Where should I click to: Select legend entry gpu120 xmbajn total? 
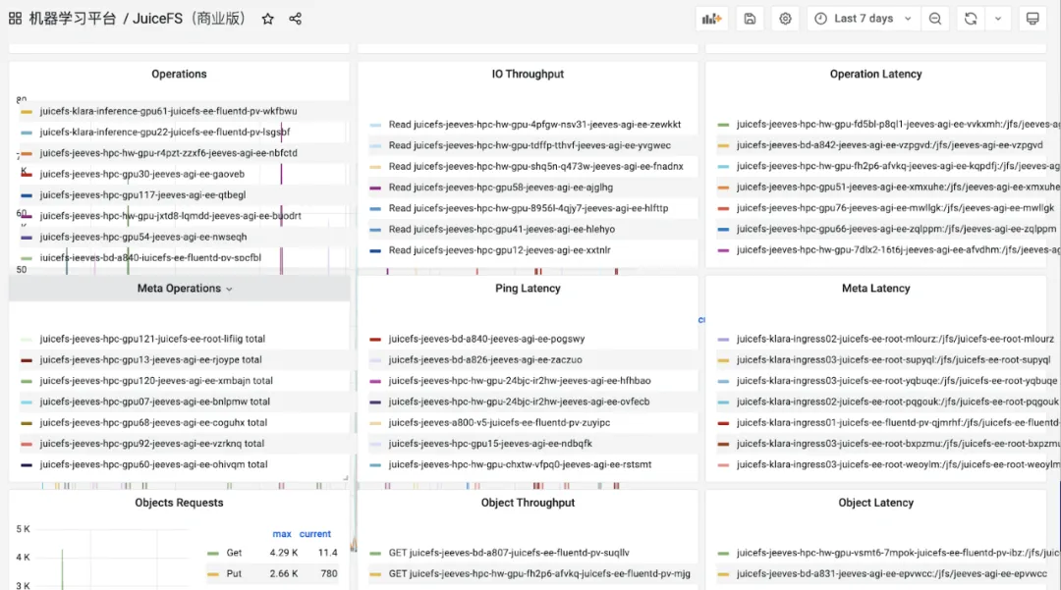156,381
